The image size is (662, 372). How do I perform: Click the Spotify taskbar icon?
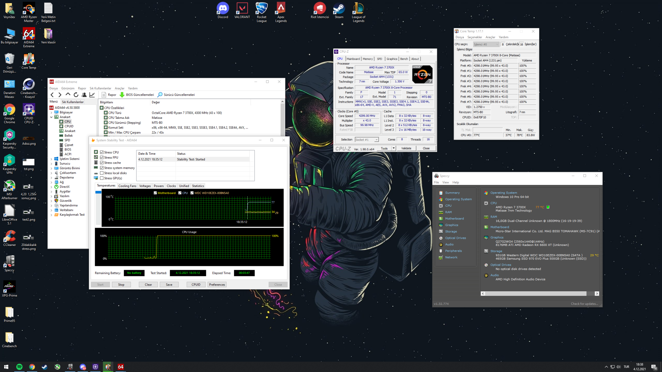[19, 367]
